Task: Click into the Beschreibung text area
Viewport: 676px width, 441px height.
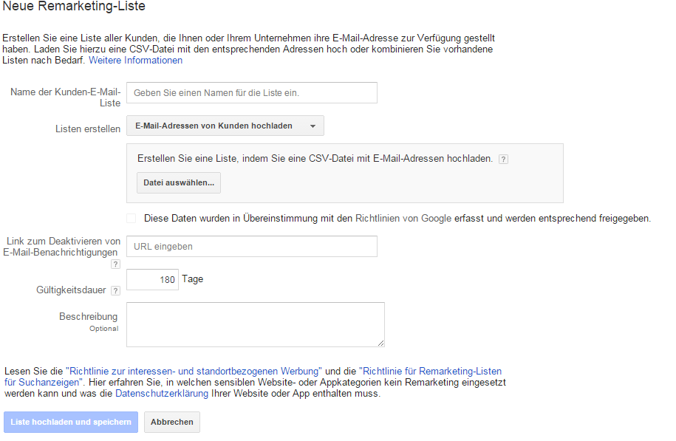Action: click(255, 324)
